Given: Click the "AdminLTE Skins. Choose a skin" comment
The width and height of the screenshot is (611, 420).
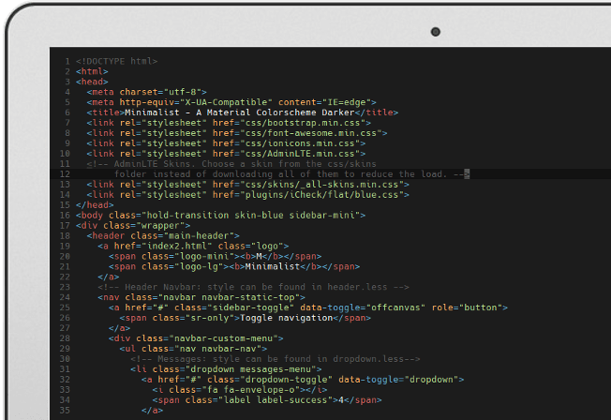Looking at the screenshot, I should (231, 164).
